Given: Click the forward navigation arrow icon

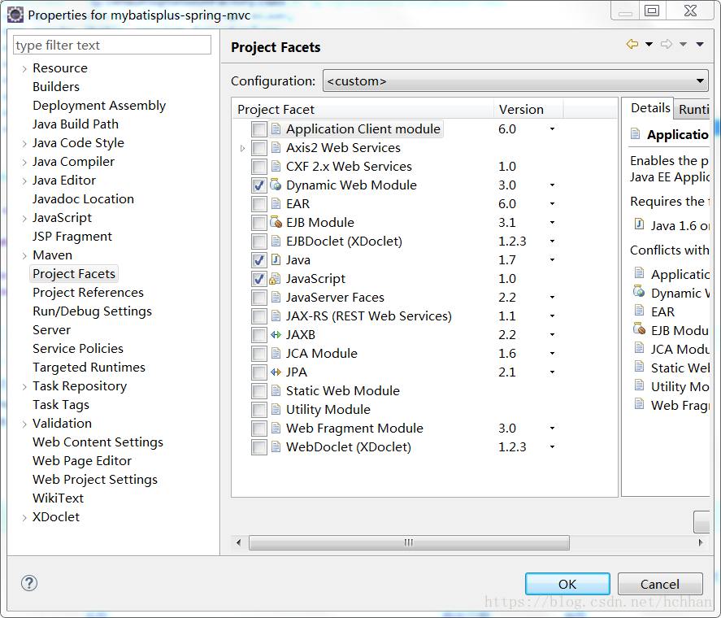Looking at the screenshot, I should (x=667, y=44).
